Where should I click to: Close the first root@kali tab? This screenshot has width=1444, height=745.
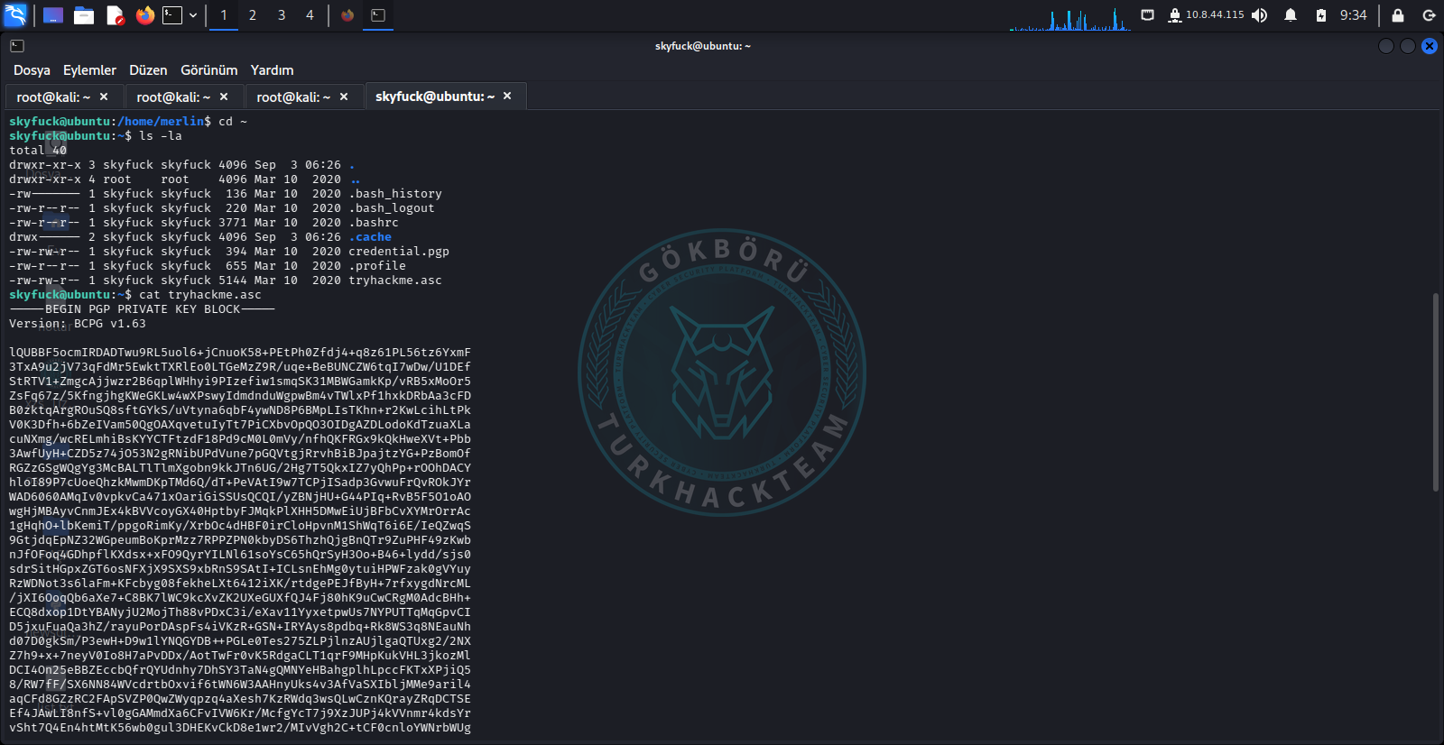click(104, 97)
